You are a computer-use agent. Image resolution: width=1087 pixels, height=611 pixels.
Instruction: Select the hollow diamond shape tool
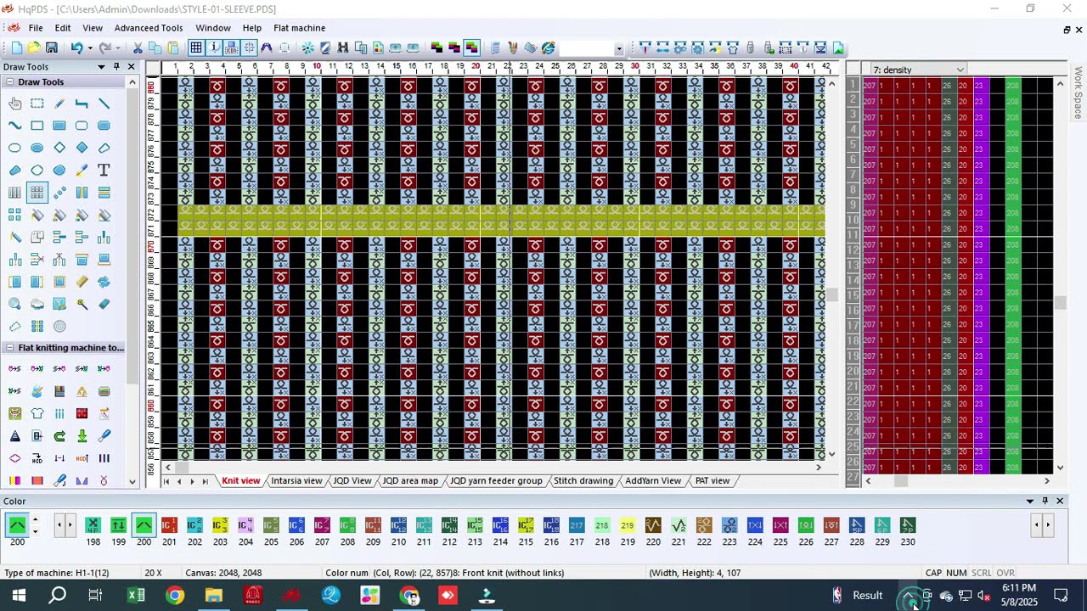[x=59, y=148]
